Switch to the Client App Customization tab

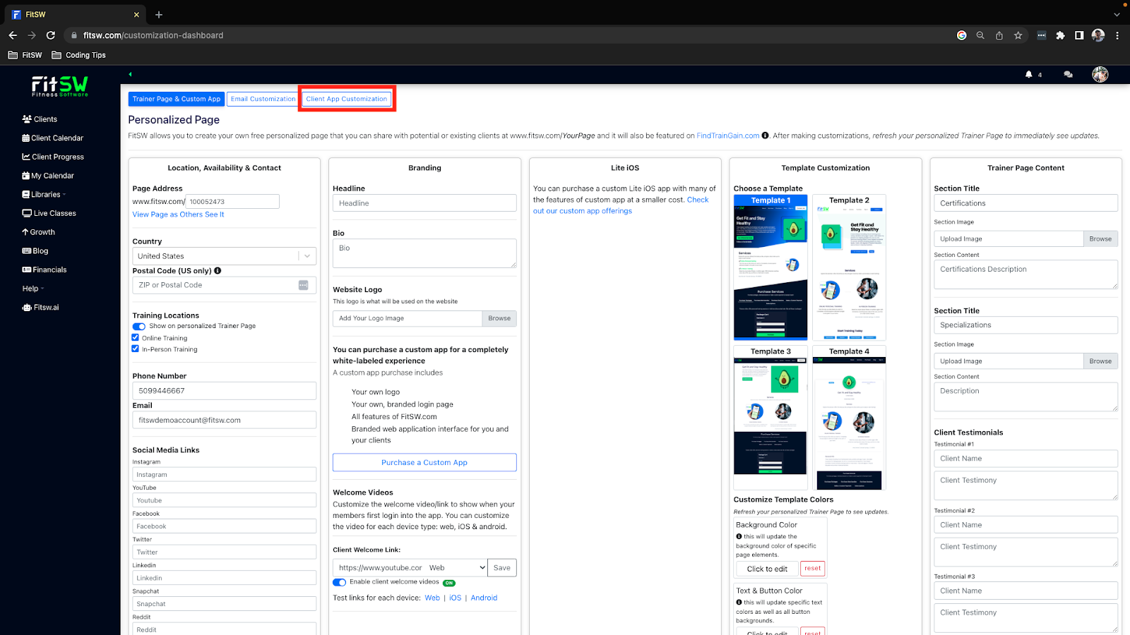coord(347,99)
